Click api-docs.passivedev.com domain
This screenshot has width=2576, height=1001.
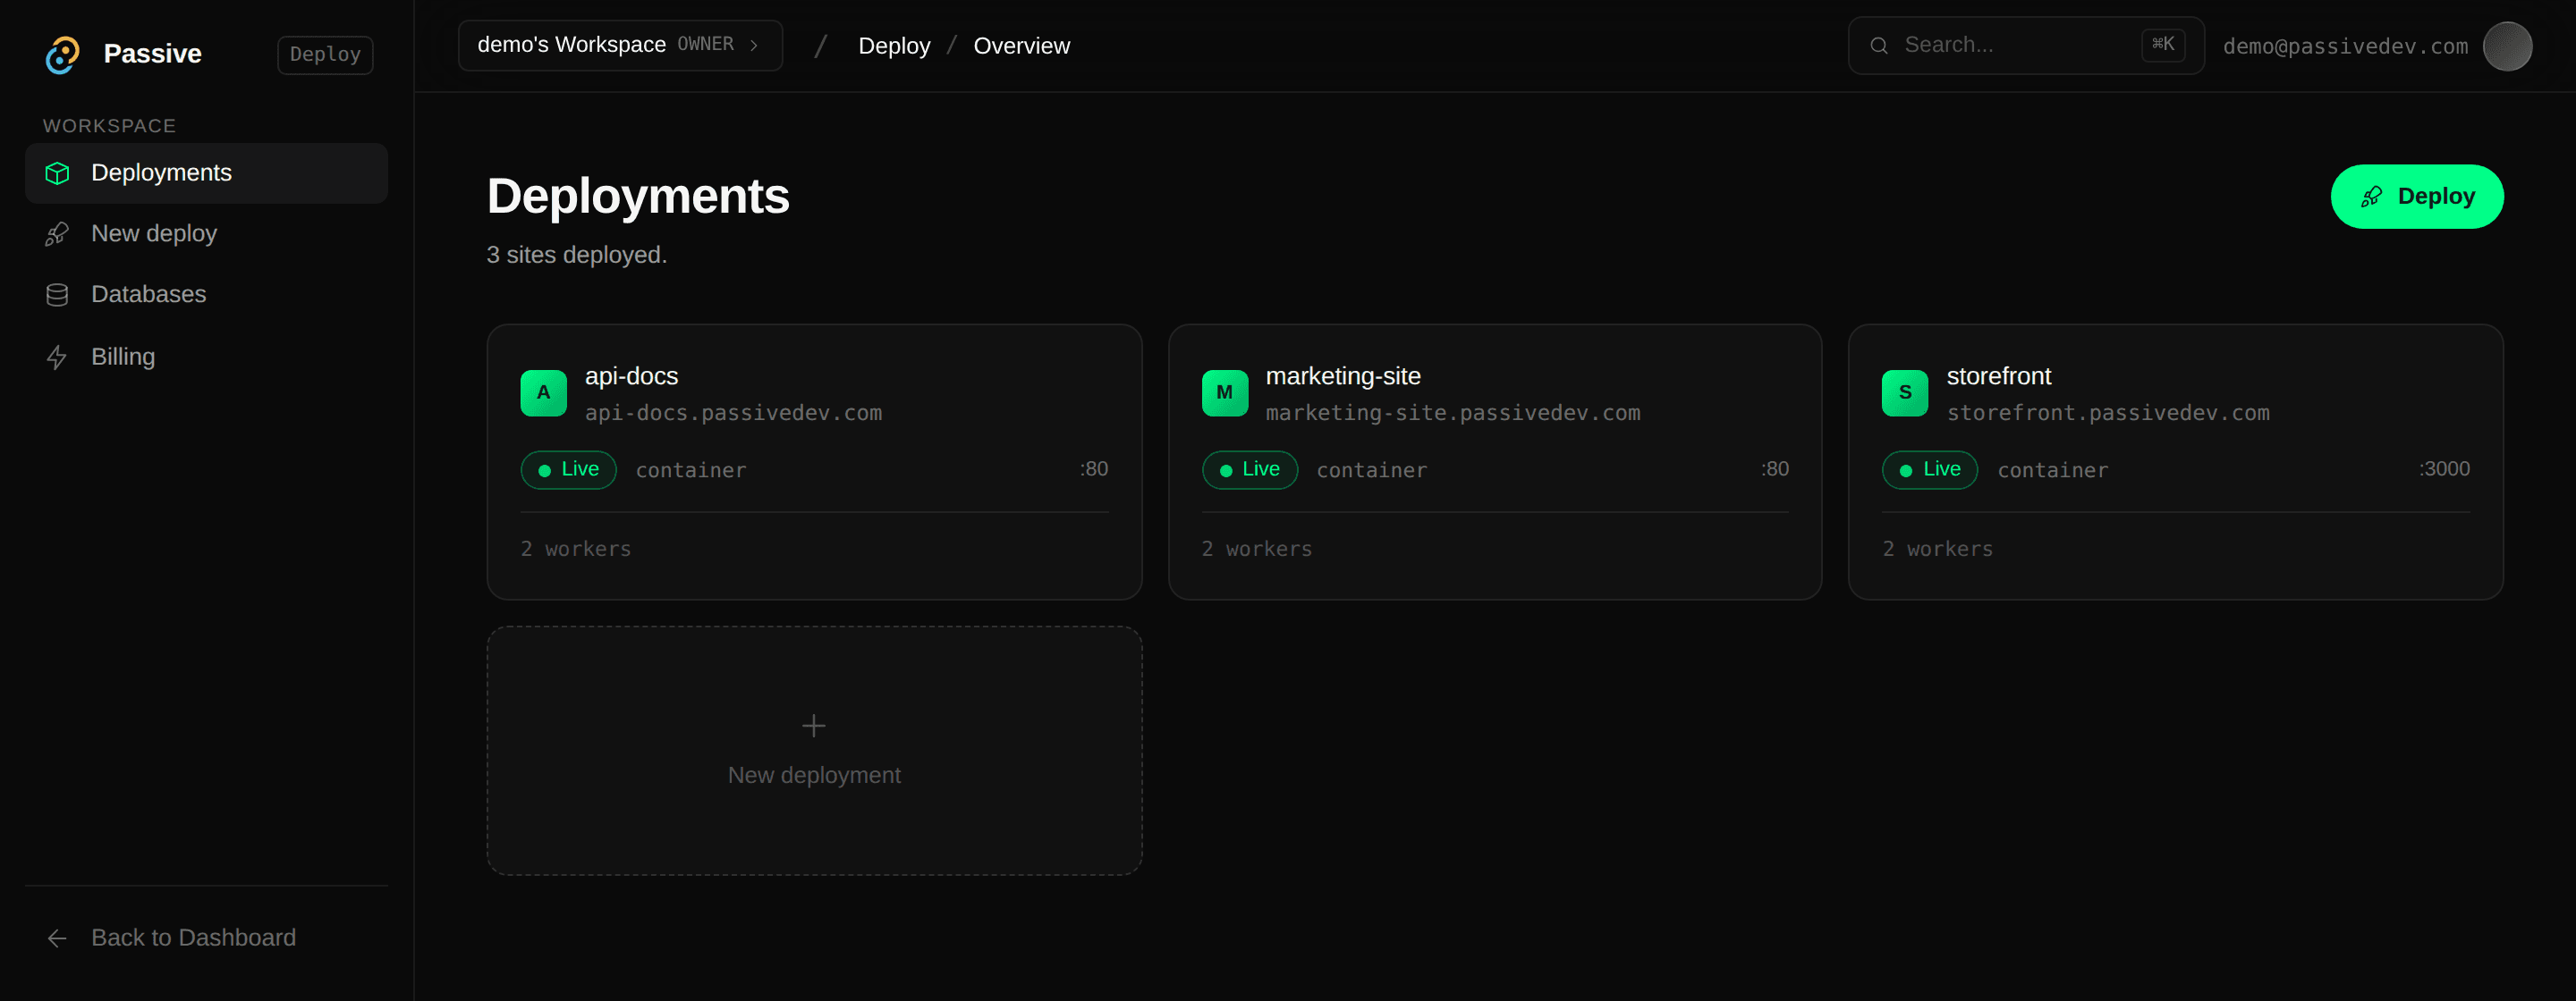tap(733, 414)
